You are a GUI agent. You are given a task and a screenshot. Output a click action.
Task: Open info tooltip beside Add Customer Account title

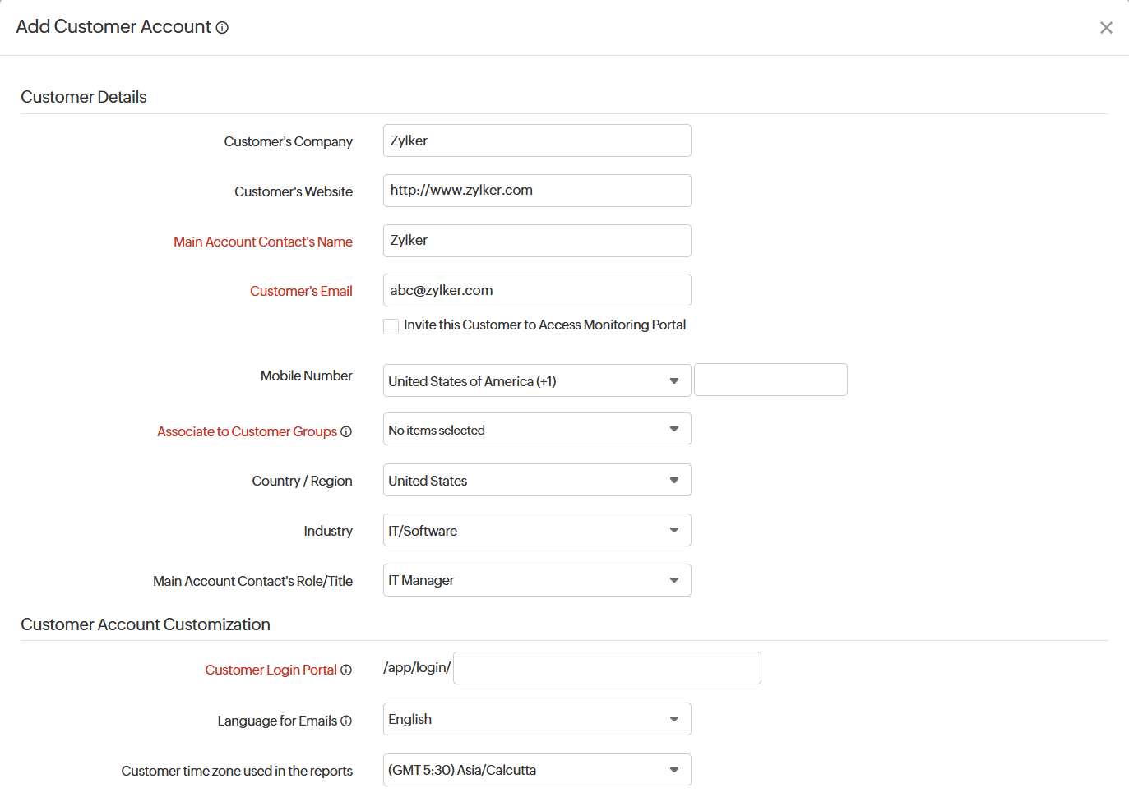220,27
